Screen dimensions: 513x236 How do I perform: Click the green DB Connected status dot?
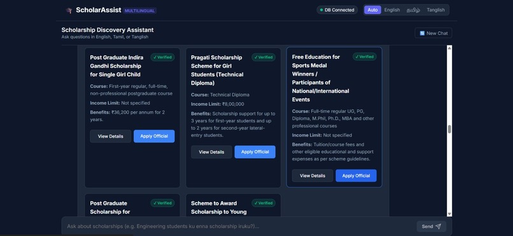[321, 10]
